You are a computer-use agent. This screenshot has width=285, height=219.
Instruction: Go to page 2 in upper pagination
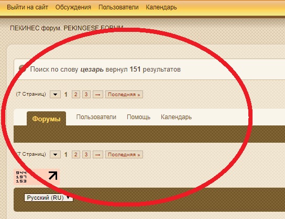click(x=76, y=95)
